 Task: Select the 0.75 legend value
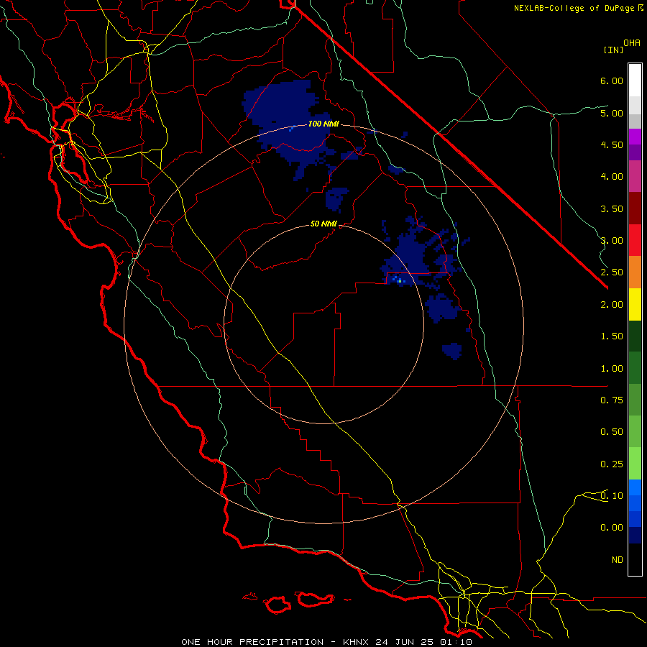612,400
